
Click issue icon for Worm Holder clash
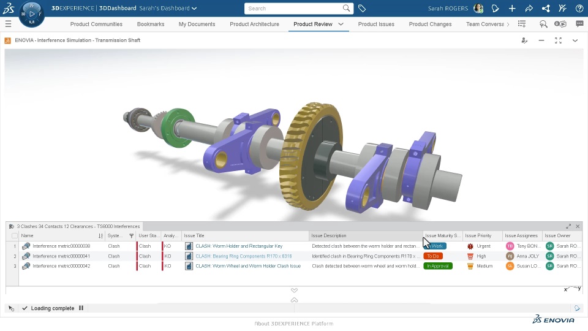[x=189, y=246]
